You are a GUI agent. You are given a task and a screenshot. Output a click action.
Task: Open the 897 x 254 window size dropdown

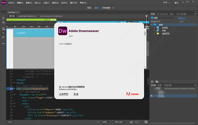click(x=120, y=122)
